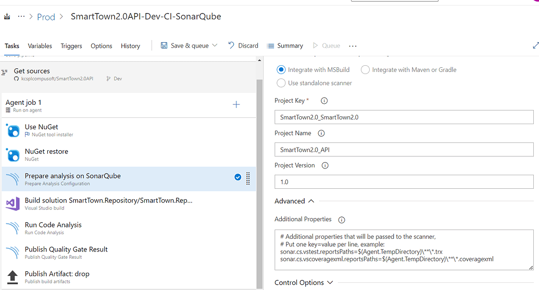Viewport: 539px width, 290px height.
Task: Click the Discard undo icon
Action: point(231,45)
